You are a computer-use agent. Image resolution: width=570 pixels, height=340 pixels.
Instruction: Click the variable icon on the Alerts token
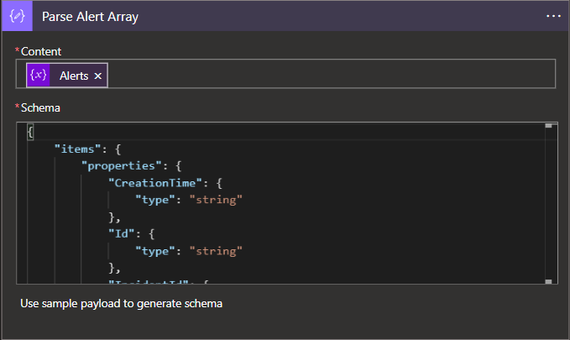[x=38, y=76]
